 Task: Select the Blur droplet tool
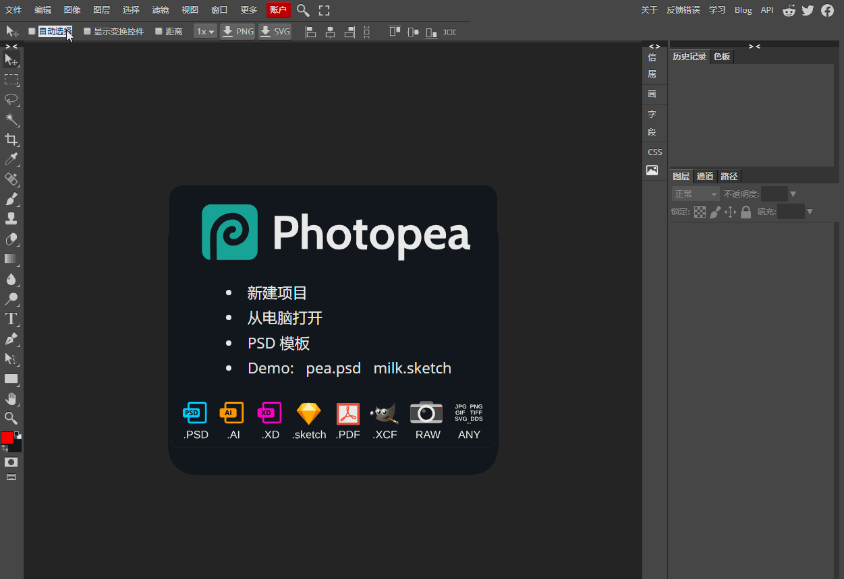(11, 279)
